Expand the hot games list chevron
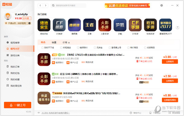Image resolution: width=184 pixels, height=116 pixels. (x=178, y=27)
